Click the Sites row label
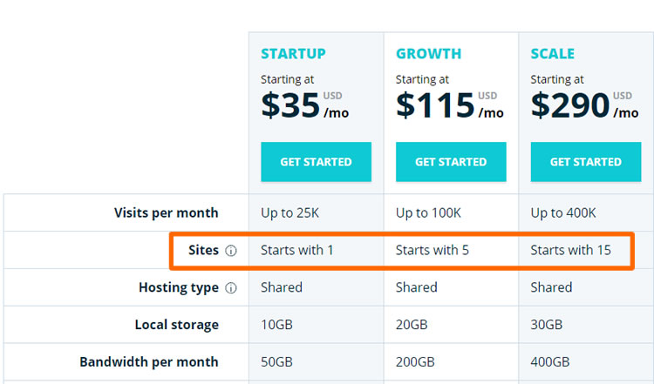 (203, 250)
